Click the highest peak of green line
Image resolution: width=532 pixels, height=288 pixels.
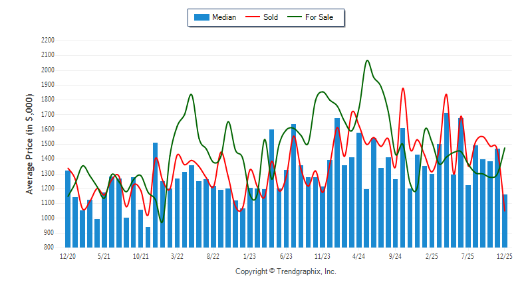[368, 60]
